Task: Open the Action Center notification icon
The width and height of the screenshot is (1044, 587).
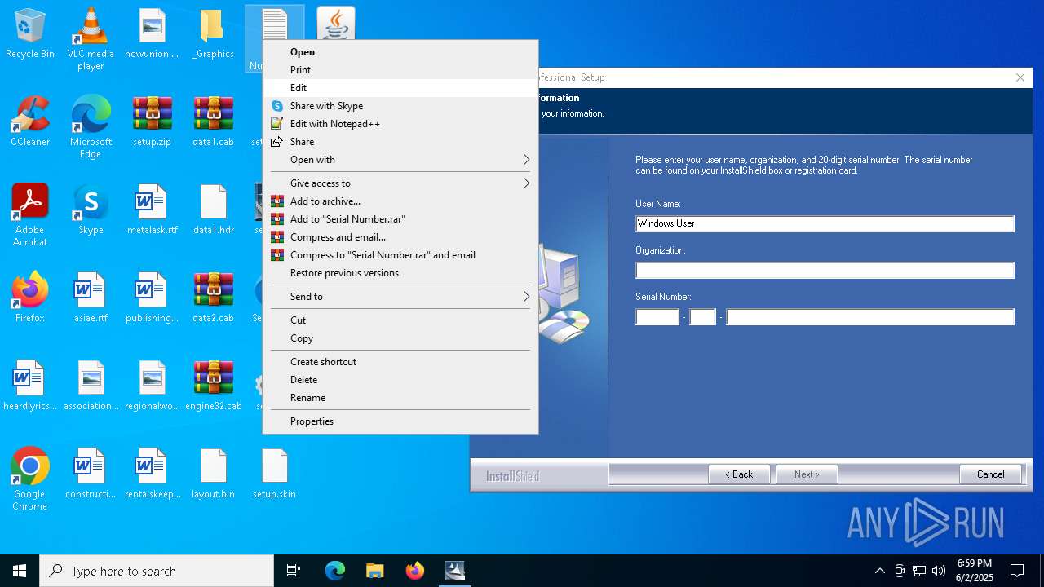Action: pyautogui.click(x=1017, y=571)
